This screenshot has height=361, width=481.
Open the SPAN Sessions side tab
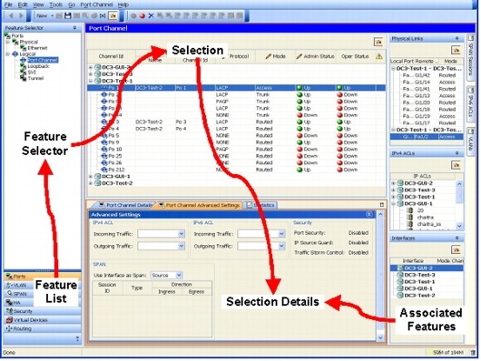(471, 57)
